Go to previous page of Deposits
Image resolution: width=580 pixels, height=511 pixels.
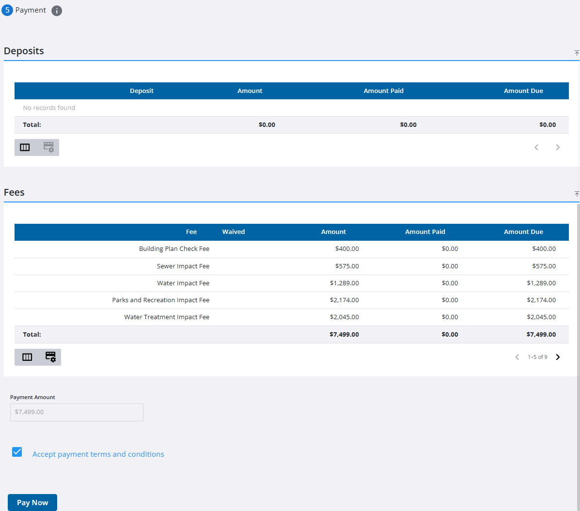point(536,147)
